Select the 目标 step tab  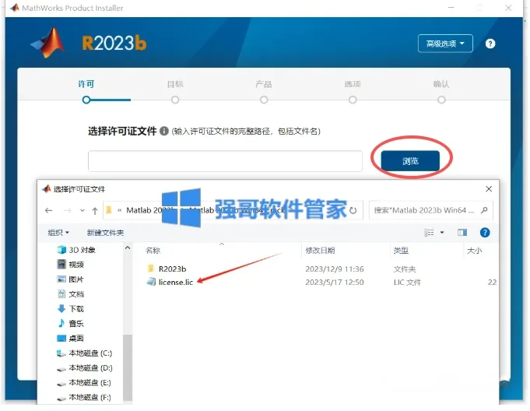click(x=175, y=84)
